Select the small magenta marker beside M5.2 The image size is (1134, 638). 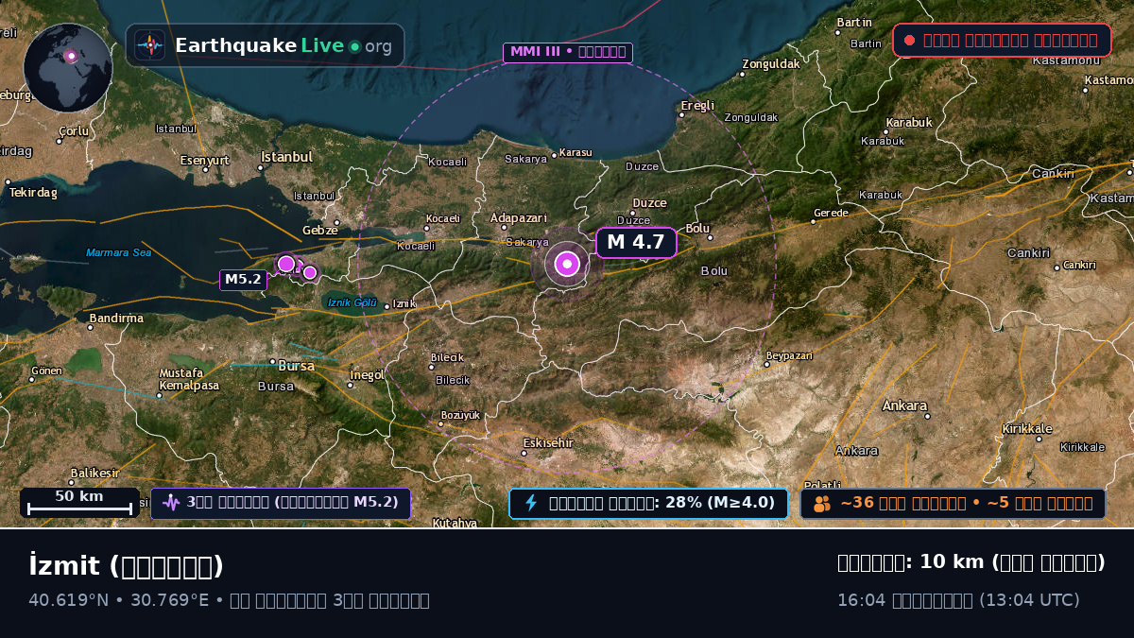pyautogui.click(x=310, y=272)
